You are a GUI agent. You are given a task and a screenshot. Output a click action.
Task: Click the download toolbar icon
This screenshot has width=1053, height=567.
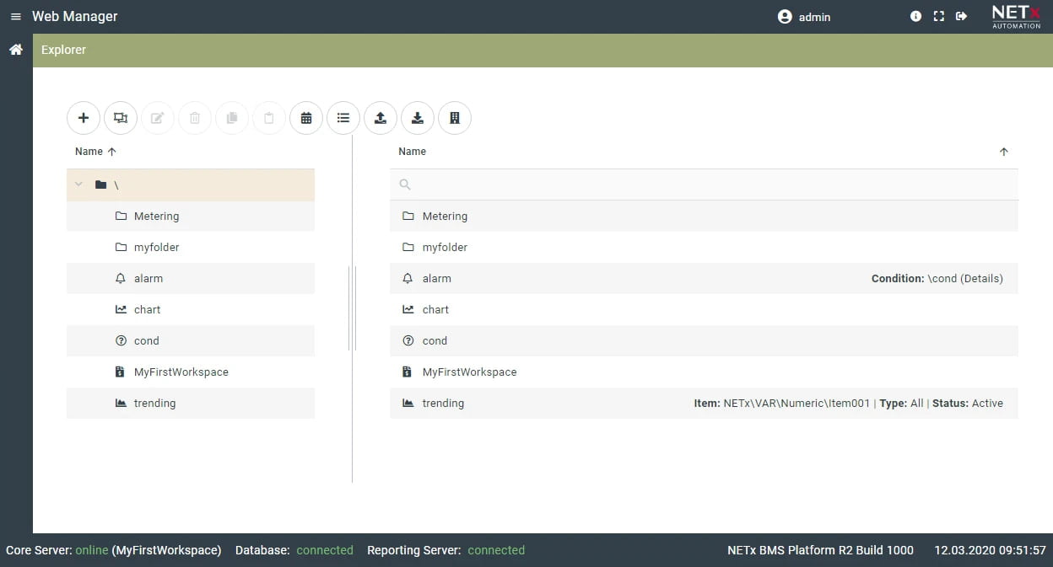pyautogui.click(x=418, y=118)
